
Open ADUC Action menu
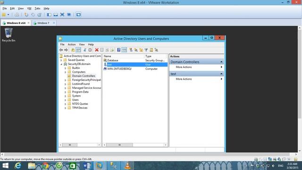pos(72,44)
